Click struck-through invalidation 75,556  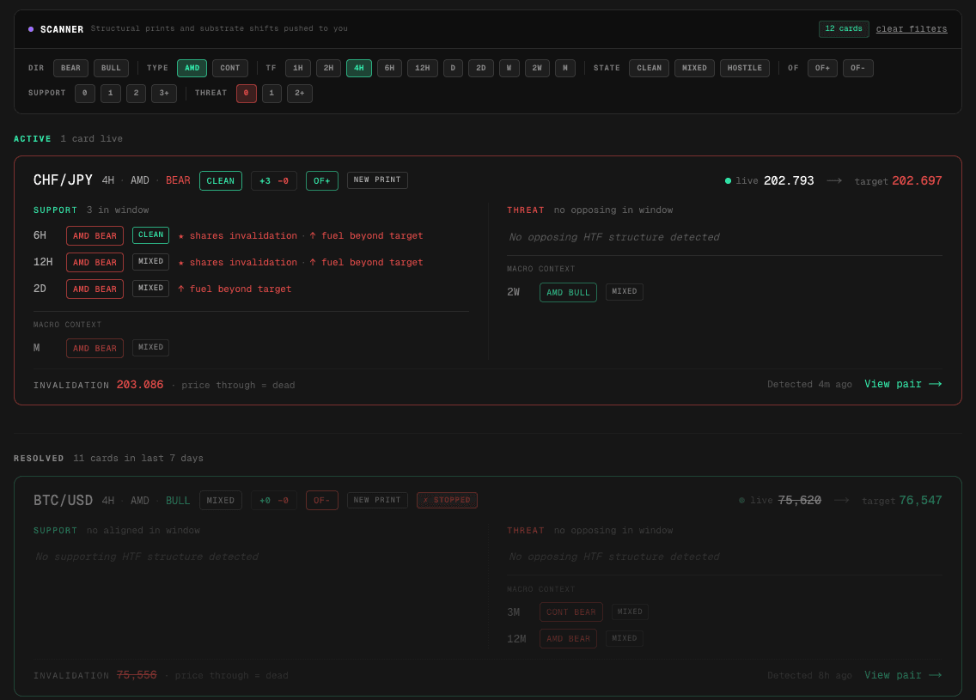(x=137, y=675)
